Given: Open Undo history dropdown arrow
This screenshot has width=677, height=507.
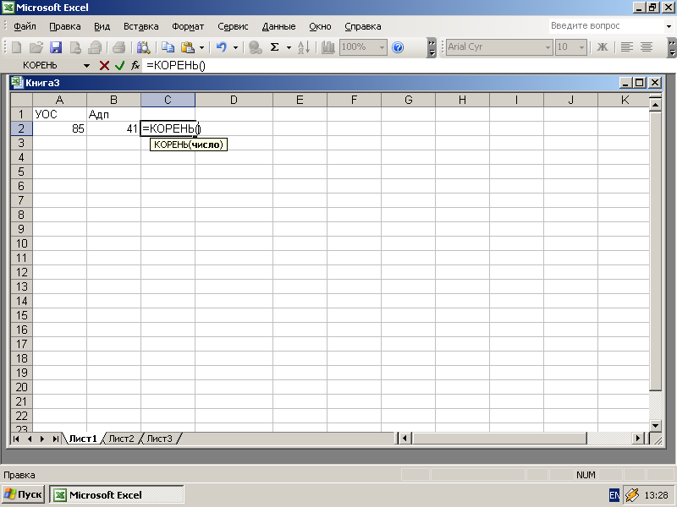Looking at the screenshot, I should click(235, 47).
